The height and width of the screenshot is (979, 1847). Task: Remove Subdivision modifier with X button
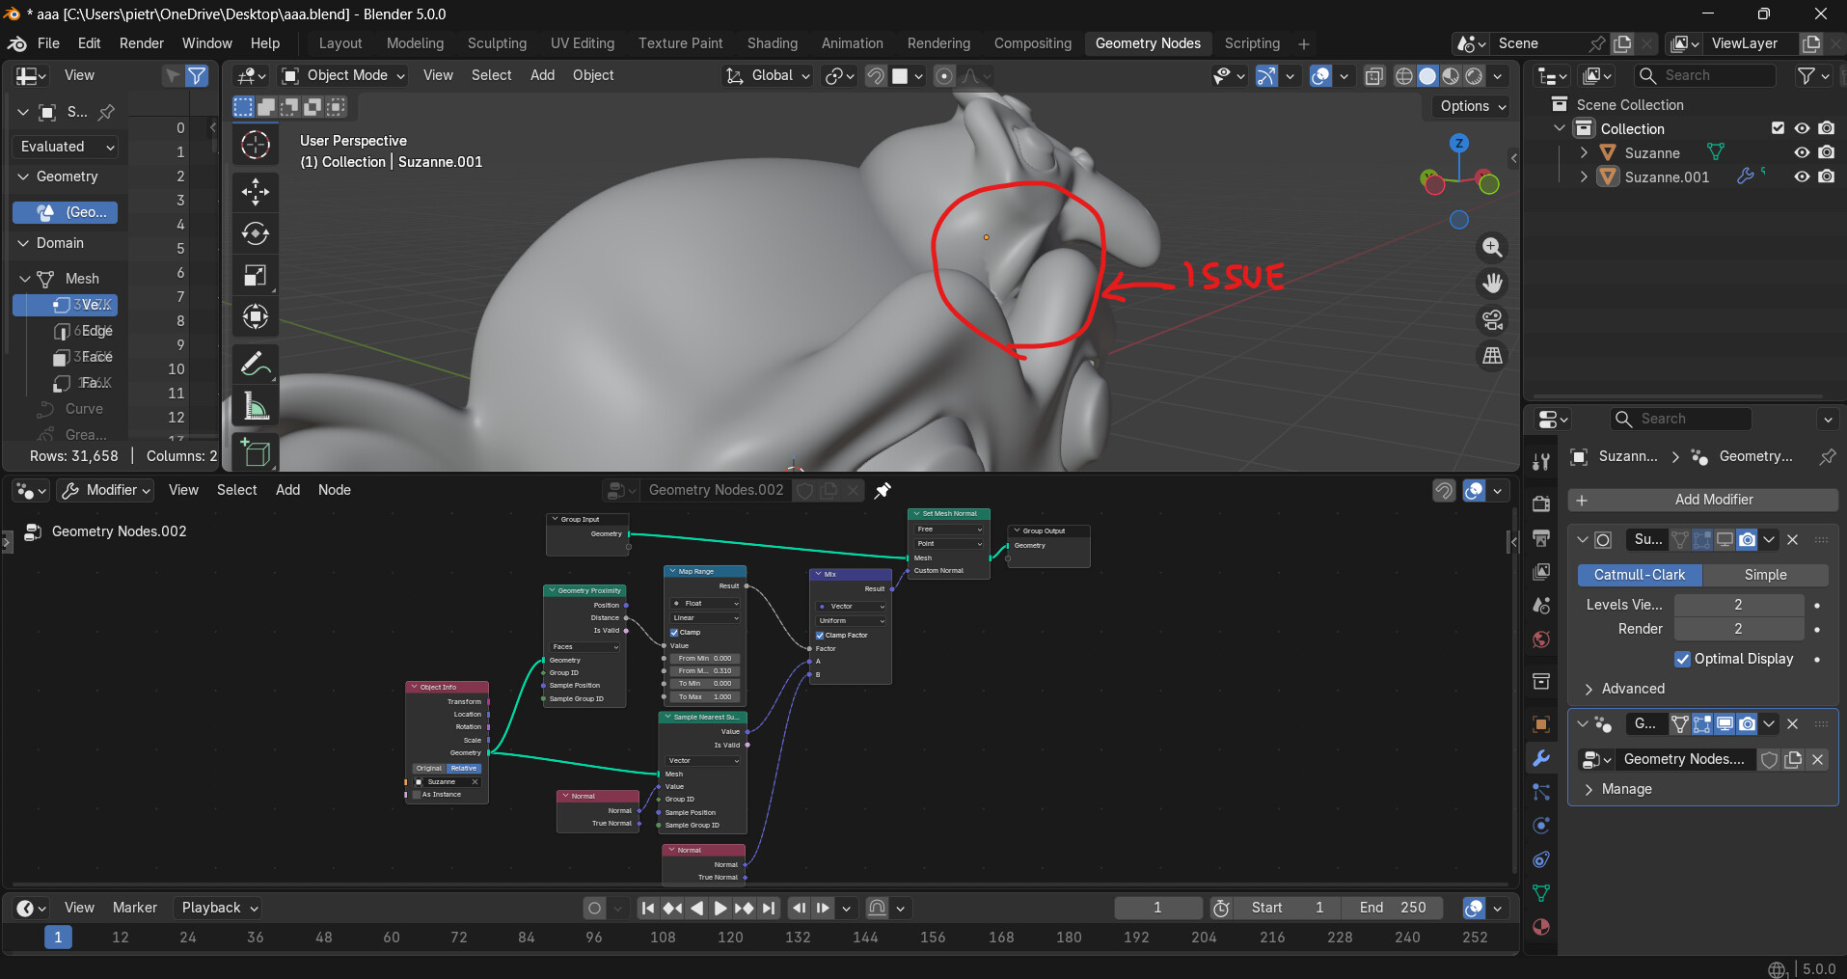(1792, 539)
